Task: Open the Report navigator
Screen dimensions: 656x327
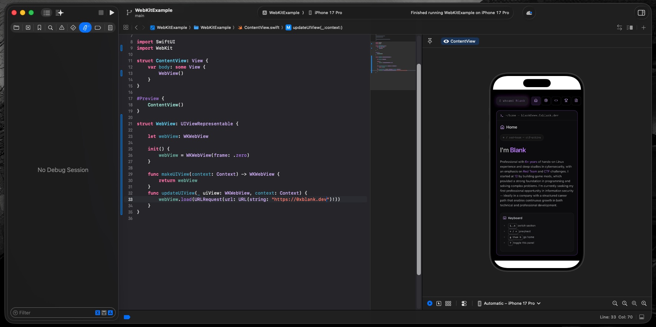Action: click(110, 27)
